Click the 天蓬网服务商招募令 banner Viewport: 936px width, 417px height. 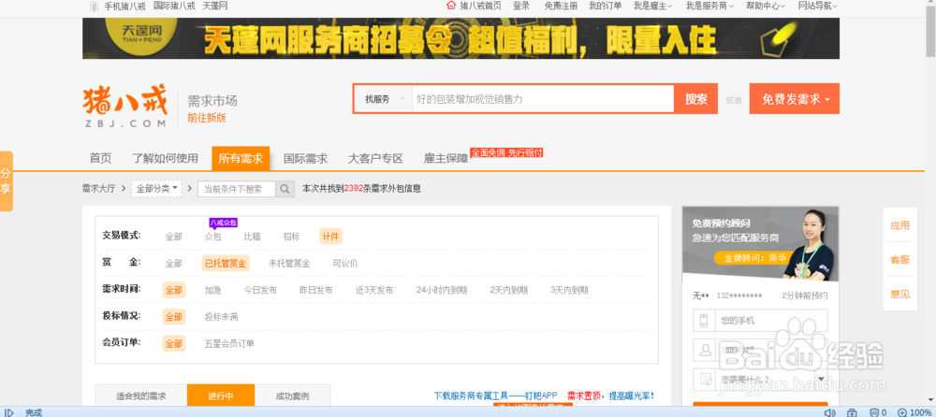(461, 38)
